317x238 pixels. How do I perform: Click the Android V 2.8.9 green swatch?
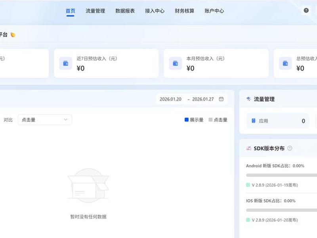click(x=248, y=185)
